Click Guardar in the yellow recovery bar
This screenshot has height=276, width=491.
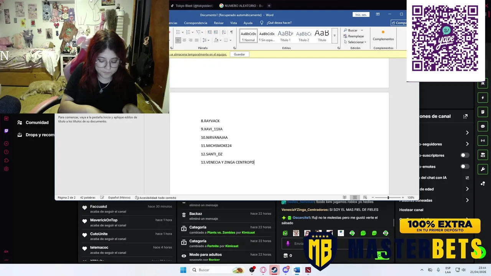pos(239,54)
